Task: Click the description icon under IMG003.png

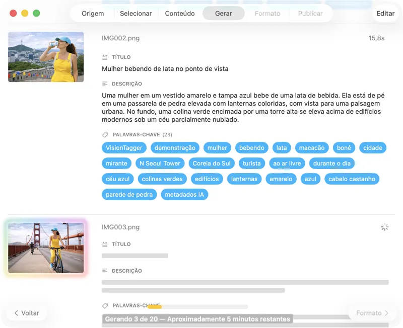Action: click(x=105, y=271)
